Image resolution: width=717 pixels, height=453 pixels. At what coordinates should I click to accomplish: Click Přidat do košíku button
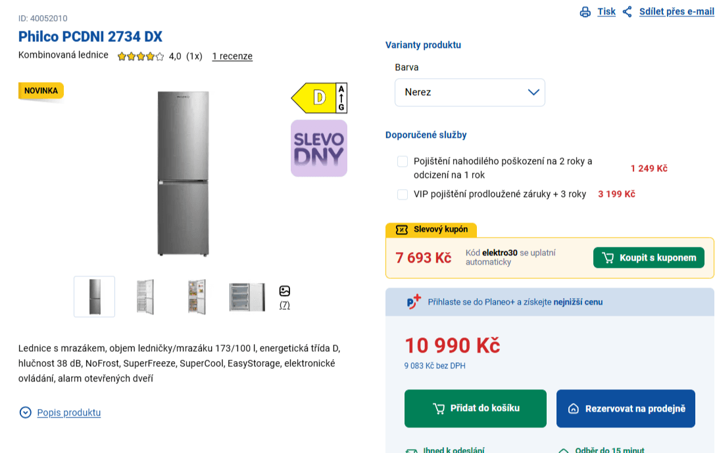(x=475, y=409)
